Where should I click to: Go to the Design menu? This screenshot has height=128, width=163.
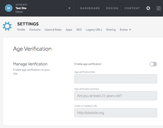coord(112,8)
